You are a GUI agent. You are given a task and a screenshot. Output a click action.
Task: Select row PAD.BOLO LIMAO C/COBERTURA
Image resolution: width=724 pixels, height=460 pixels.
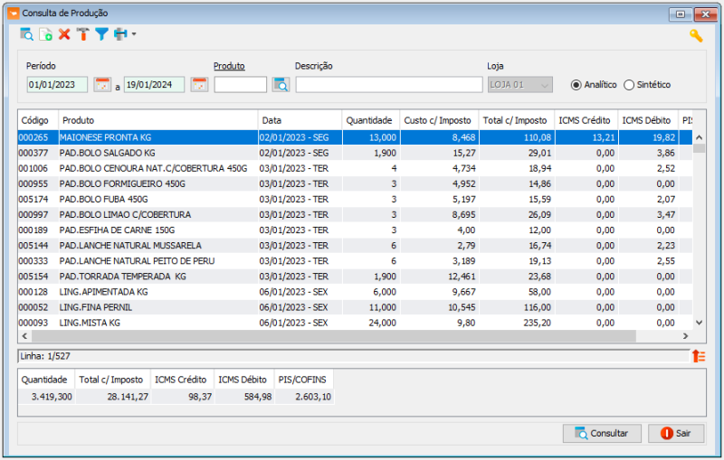pyautogui.click(x=355, y=215)
